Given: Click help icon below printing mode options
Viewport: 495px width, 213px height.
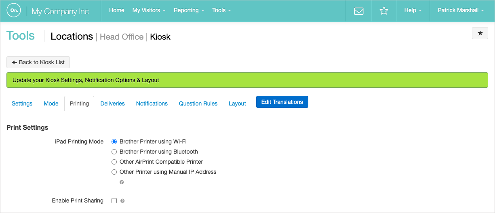Looking at the screenshot, I should pos(122,182).
